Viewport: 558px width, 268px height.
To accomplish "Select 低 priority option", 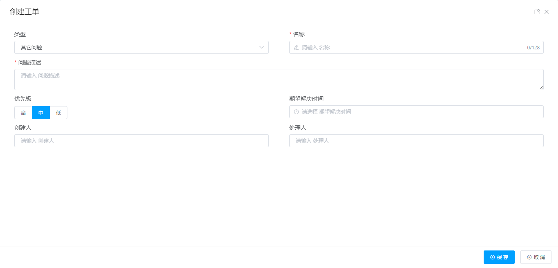I will coord(58,113).
